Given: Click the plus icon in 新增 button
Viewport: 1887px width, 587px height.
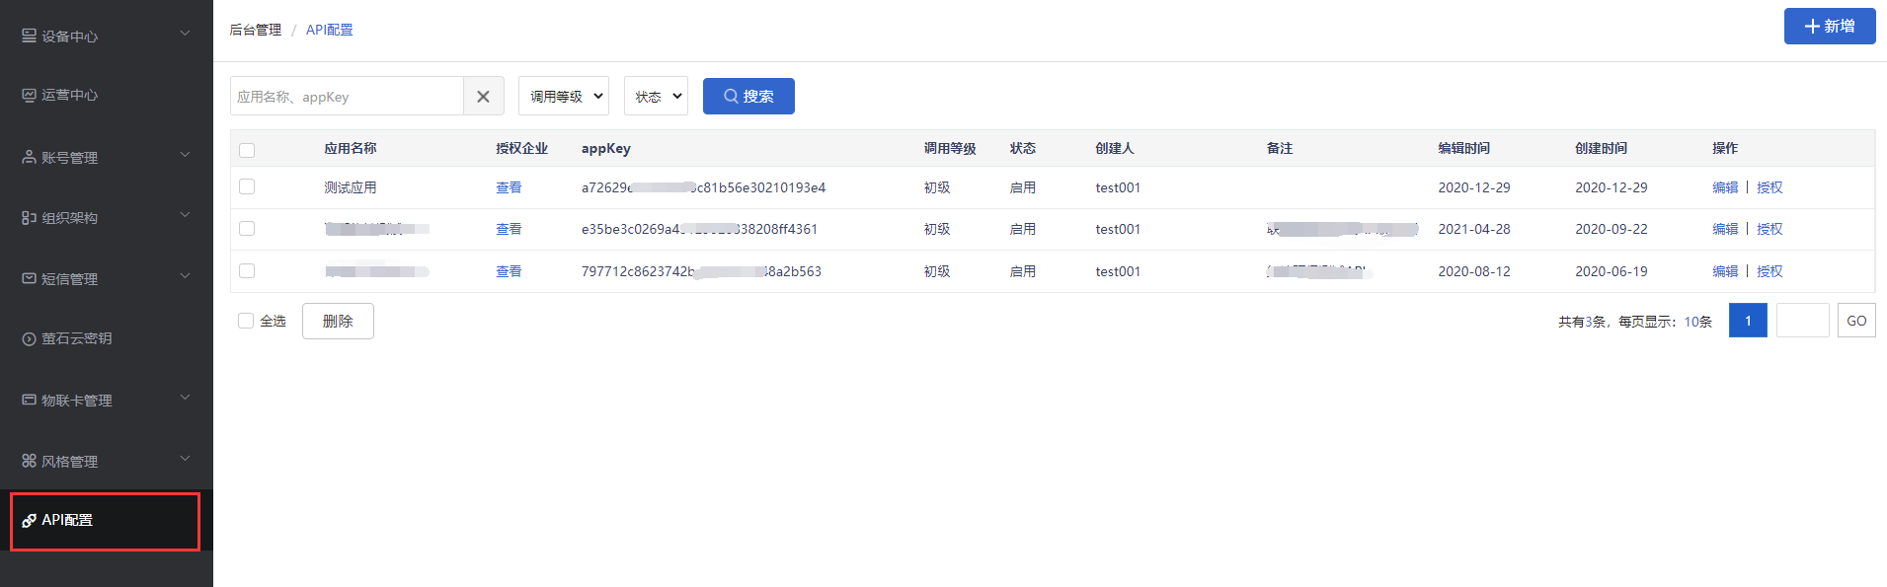Looking at the screenshot, I should [x=1812, y=27].
